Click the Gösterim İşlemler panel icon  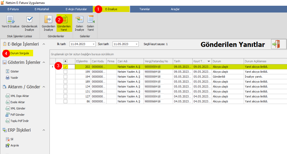click(x=5, y=62)
